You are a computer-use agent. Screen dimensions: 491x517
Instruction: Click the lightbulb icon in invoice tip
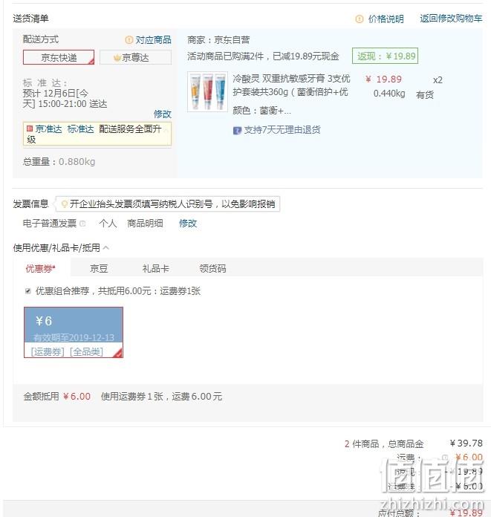pyautogui.click(x=65, y=204)
